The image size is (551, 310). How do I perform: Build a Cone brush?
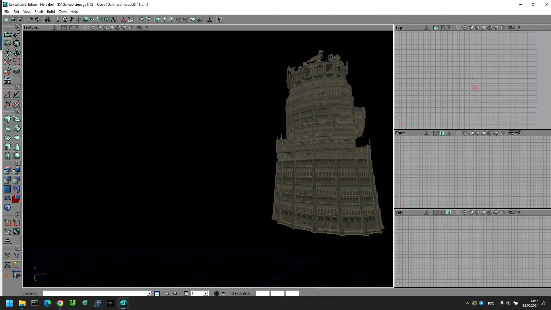click(17, 147)
